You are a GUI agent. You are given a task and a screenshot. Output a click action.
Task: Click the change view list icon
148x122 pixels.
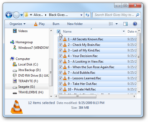pos(111,24)
